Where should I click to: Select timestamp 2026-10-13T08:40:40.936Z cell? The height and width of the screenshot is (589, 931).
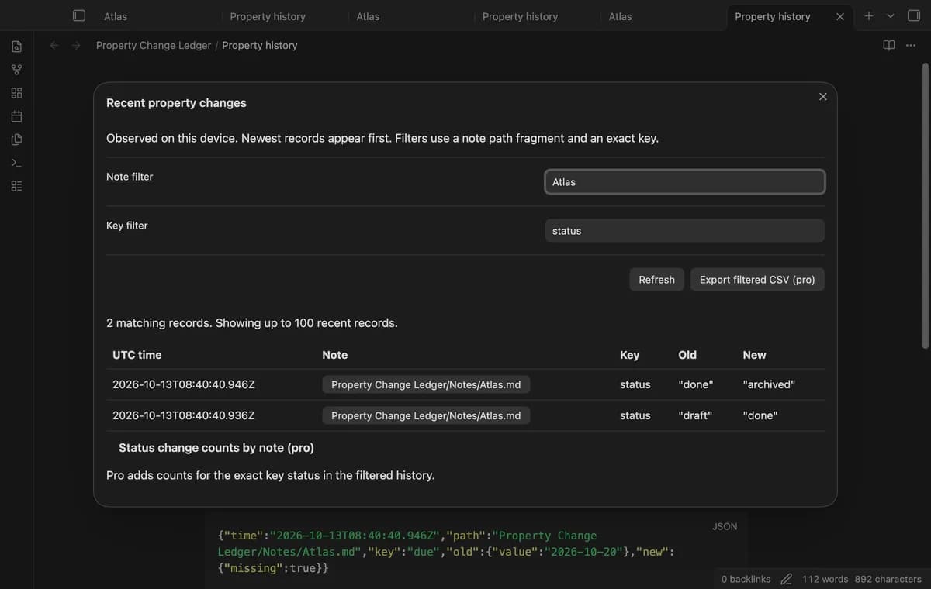(184, 415)
